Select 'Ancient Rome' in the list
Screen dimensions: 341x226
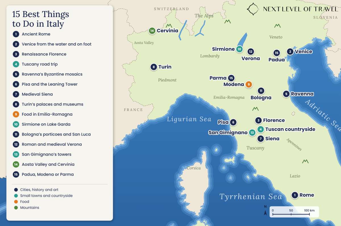(36, 34)
